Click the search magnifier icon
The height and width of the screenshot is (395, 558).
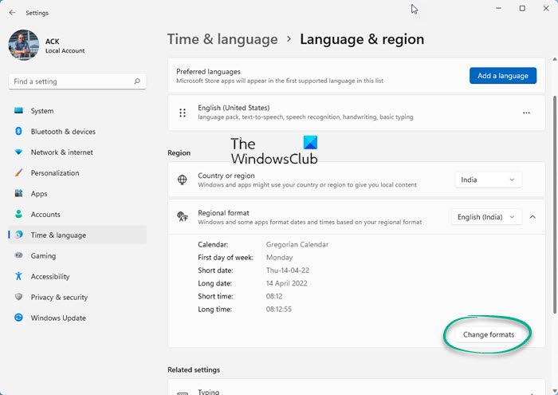point(137,81)
